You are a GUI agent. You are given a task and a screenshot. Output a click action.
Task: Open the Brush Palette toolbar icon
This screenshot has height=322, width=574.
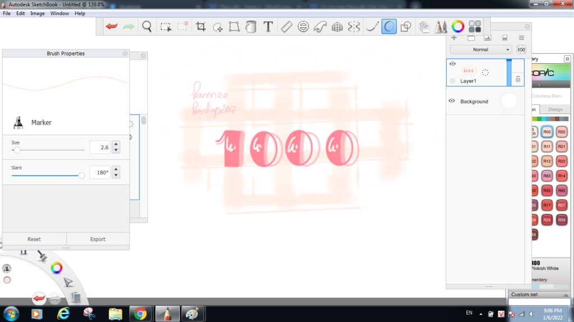[441, 27]
